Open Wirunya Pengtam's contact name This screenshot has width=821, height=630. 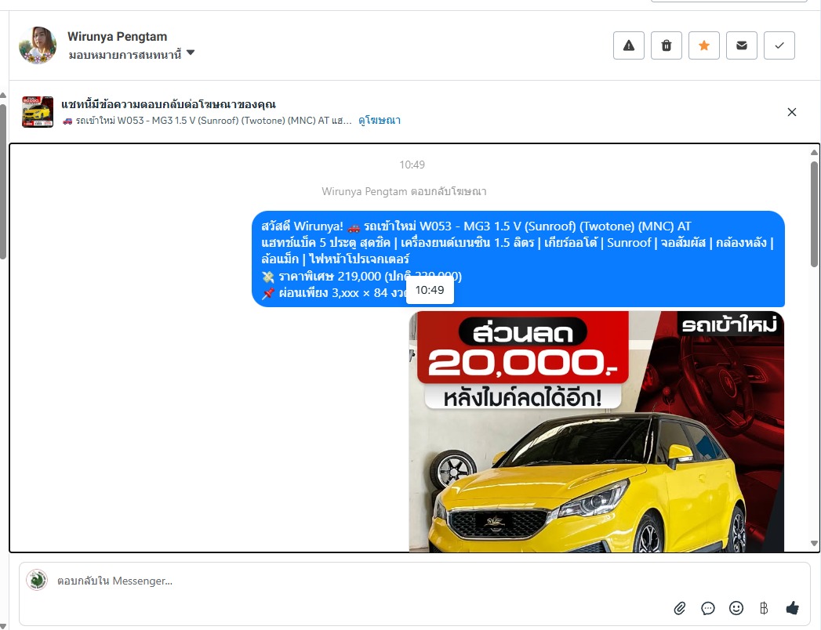pos(117,37)
